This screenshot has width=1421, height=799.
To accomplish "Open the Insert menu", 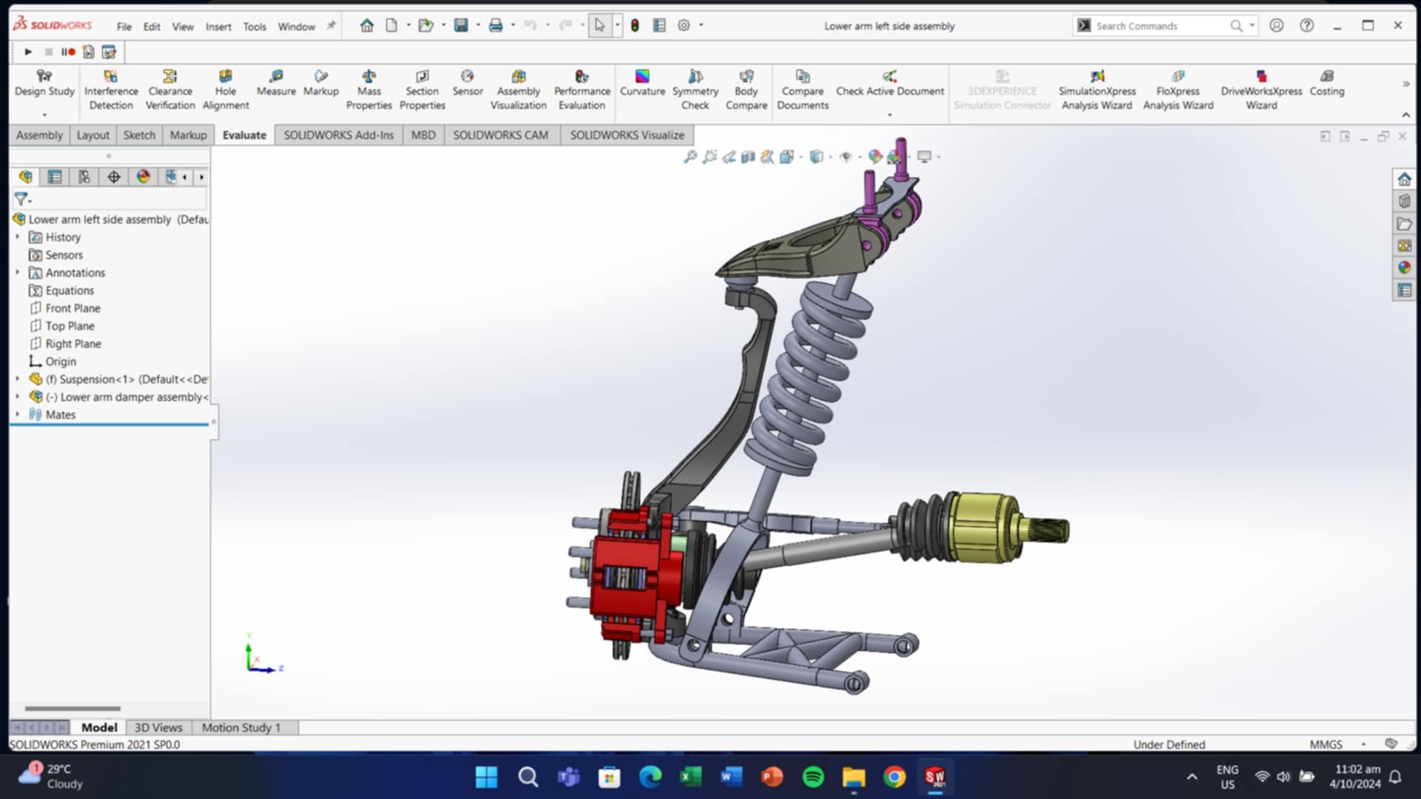I will pyautogui.click(x=218, y=27).
